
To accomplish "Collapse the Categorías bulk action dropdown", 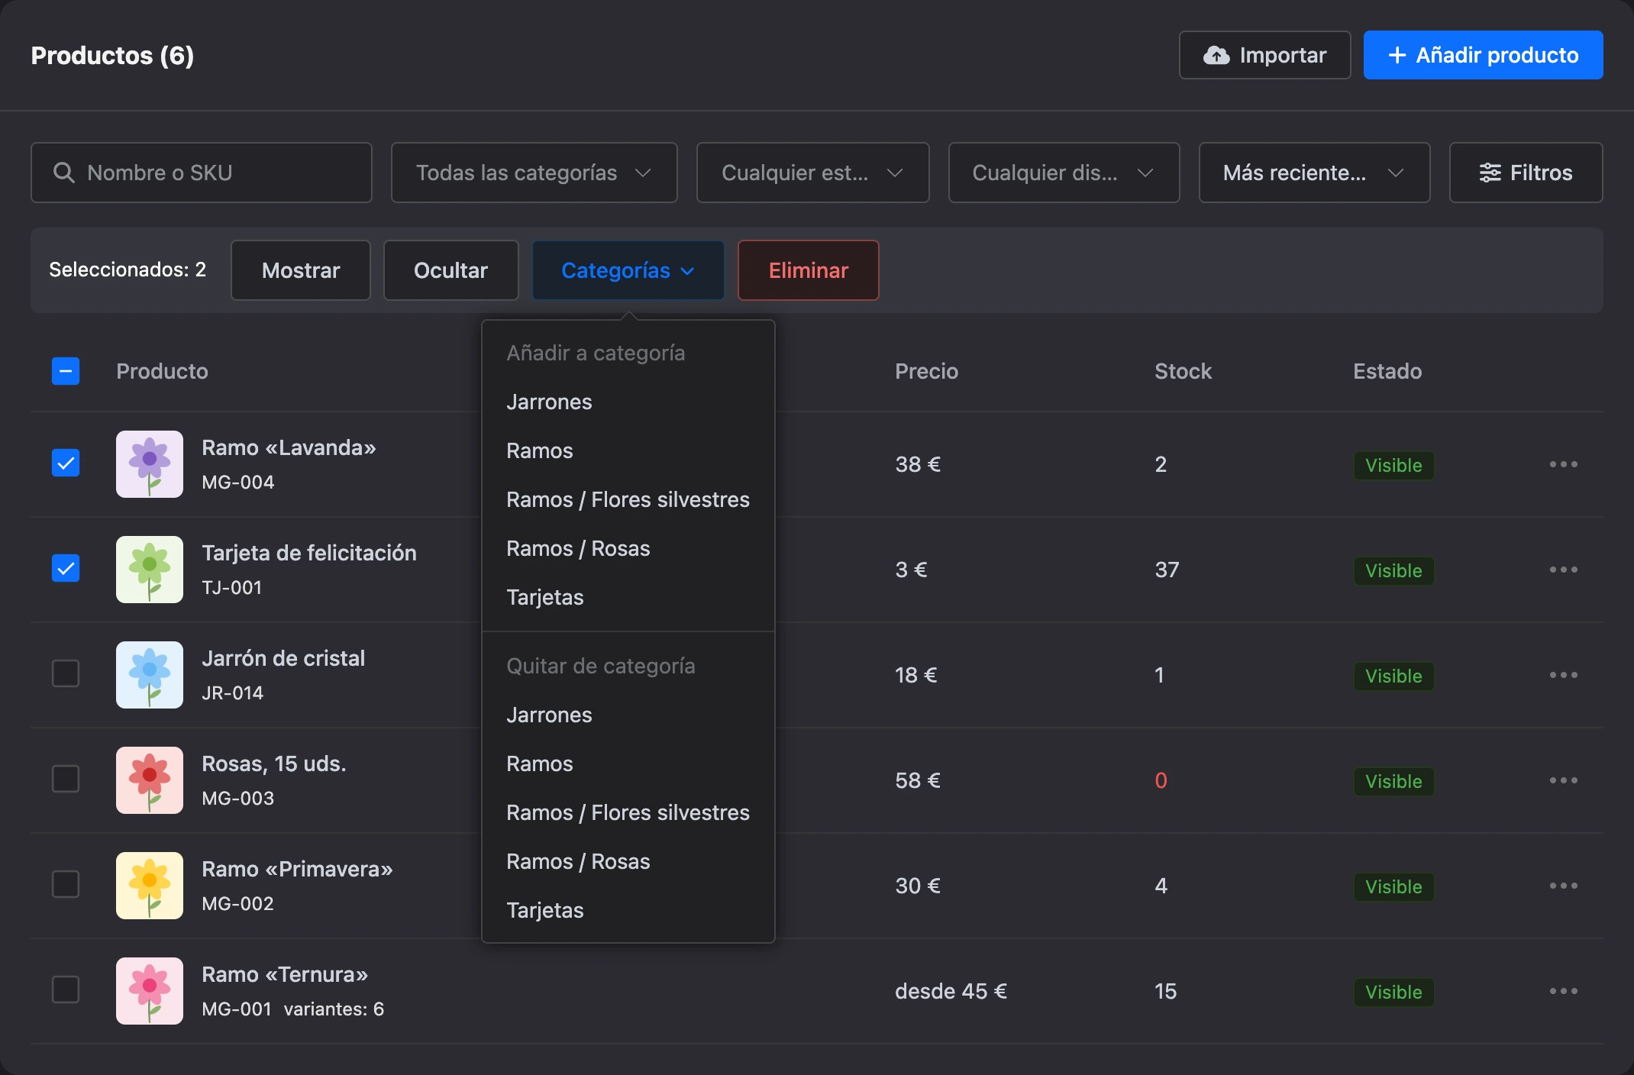I will click(x=628, y=270).
